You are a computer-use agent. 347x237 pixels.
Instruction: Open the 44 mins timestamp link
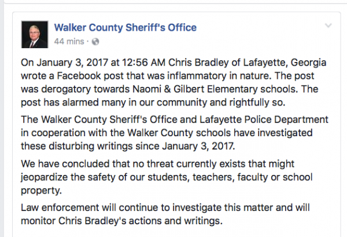point(69,42)
